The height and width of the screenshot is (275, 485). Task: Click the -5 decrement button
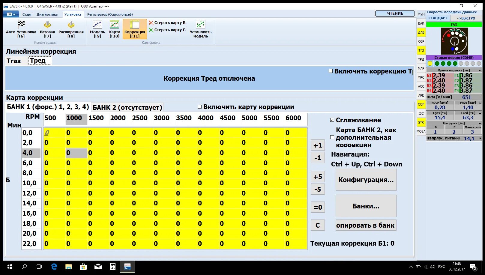[x=318, y=189]
